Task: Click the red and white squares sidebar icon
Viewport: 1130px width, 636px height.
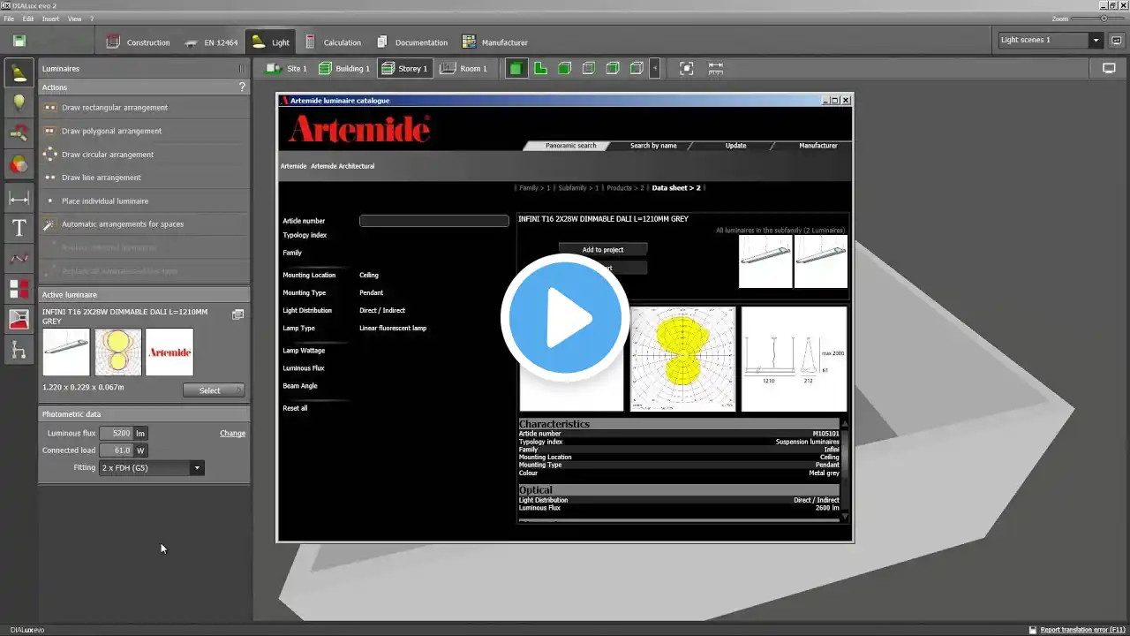Action: pyautogui.click(x=19, y=289)
